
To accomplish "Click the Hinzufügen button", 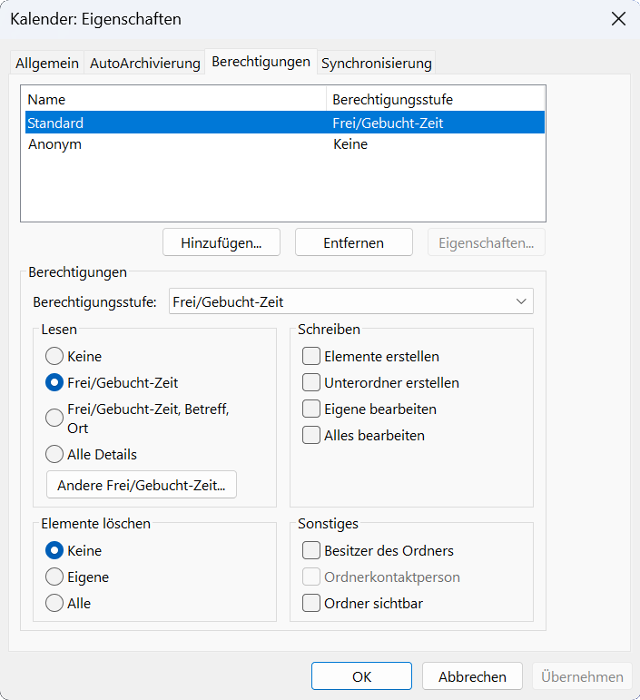I will click(221, 242).
